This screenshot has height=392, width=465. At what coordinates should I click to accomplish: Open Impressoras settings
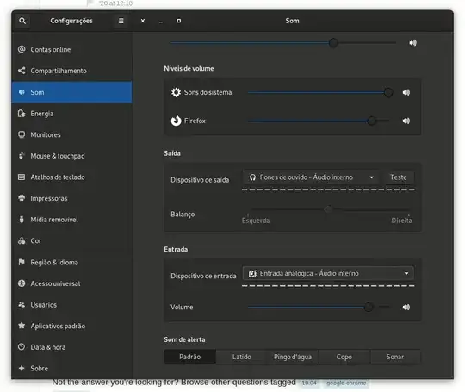pyautogui.click(x=71, y=198)
